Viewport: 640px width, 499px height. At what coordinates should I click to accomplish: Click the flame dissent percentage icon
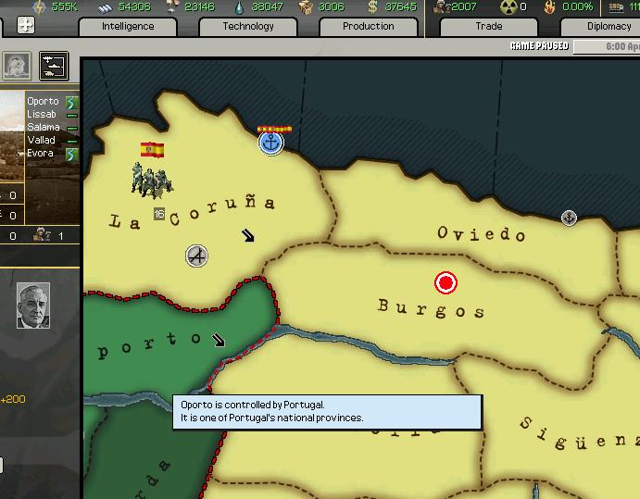[548, 7]
